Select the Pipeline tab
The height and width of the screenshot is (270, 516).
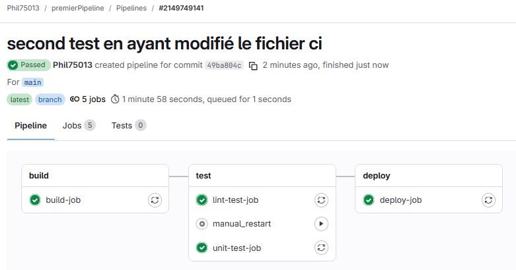(x=30, y=125)
